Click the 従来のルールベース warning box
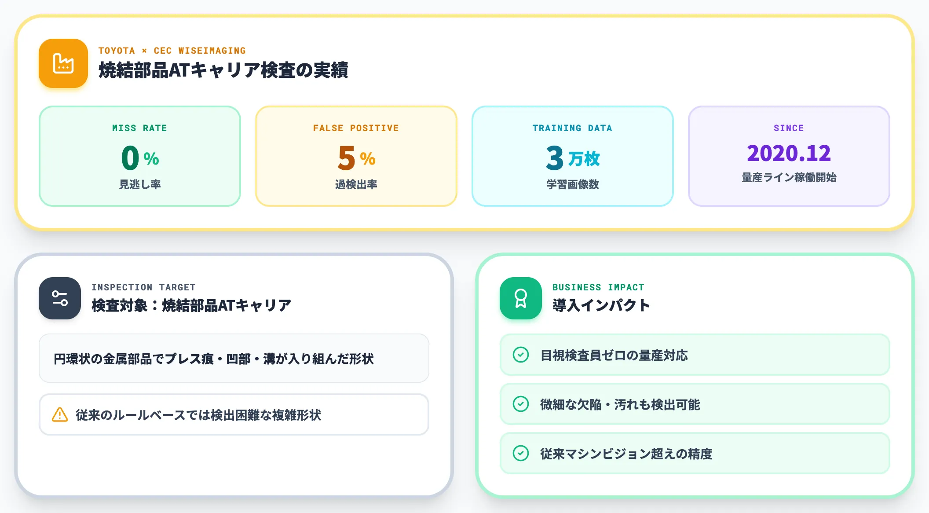Viewport: 929px width, 513px height. (234, 414)
